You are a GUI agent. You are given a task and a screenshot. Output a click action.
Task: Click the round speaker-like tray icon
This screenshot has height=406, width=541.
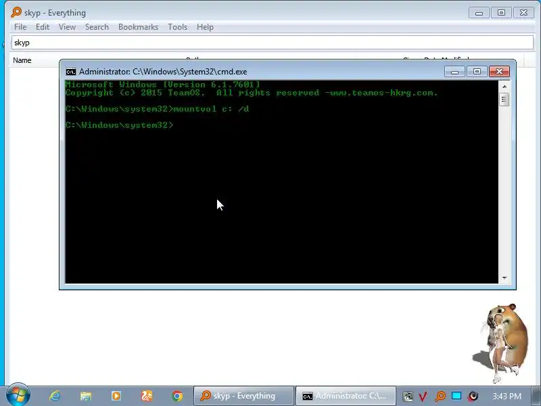point(473,396)
